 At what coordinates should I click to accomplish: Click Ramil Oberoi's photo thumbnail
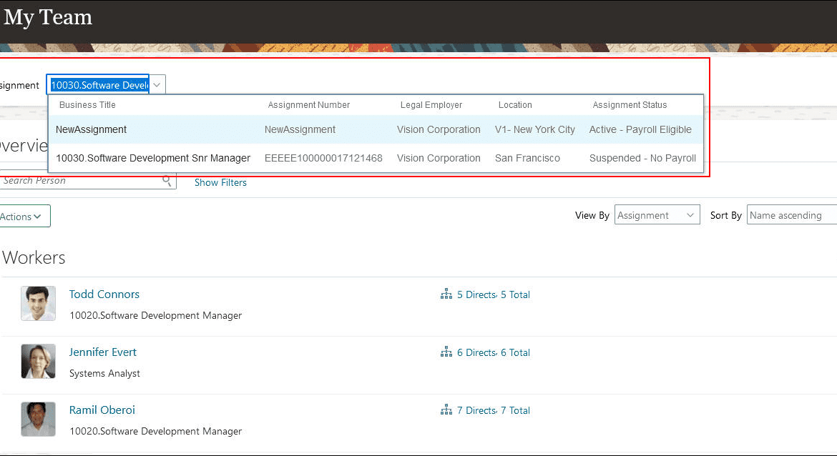38,419
